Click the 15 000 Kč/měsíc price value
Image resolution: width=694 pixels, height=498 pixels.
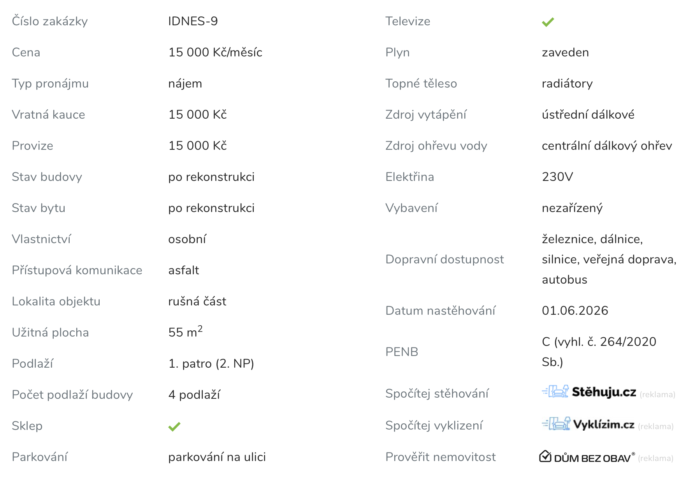click(215, 52)
